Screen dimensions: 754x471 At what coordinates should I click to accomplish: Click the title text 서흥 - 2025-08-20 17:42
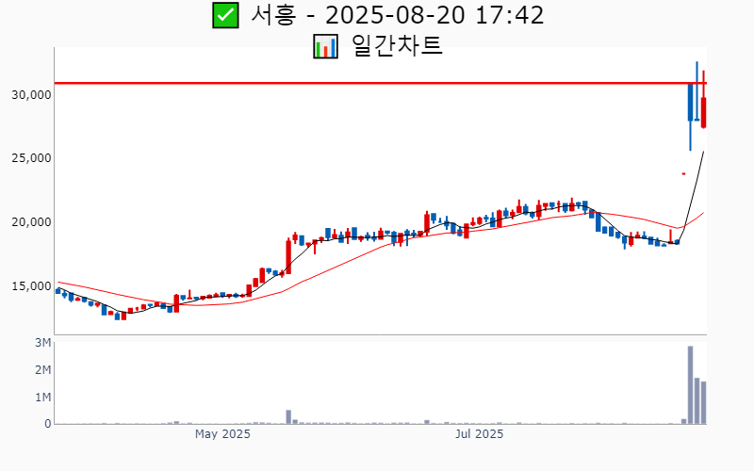(397, 15)
